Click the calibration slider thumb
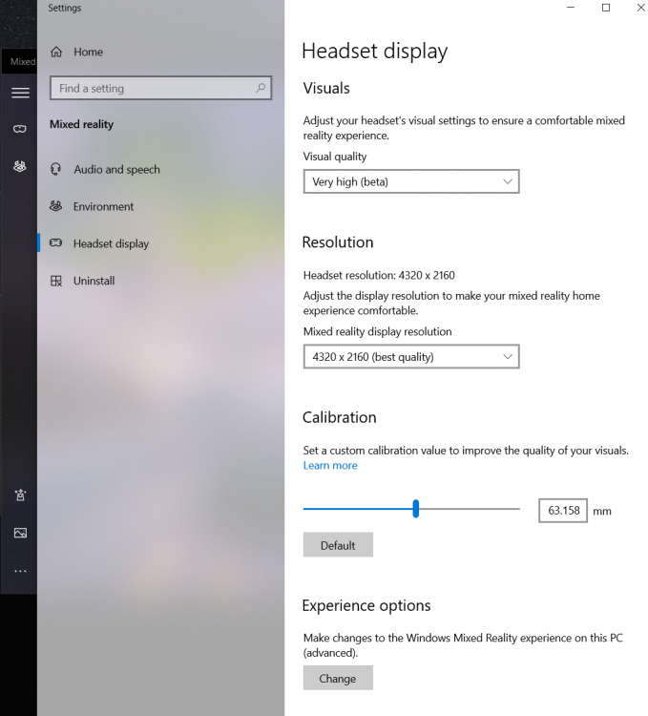Image resolution: width=648 pixels, height=716 pixels. (416, 509)
